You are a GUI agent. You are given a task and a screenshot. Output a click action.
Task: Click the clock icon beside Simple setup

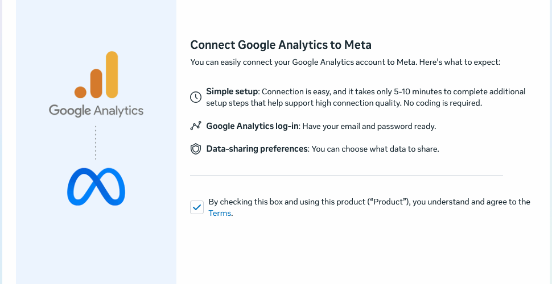pyautogui.click(x=196, y=97)
